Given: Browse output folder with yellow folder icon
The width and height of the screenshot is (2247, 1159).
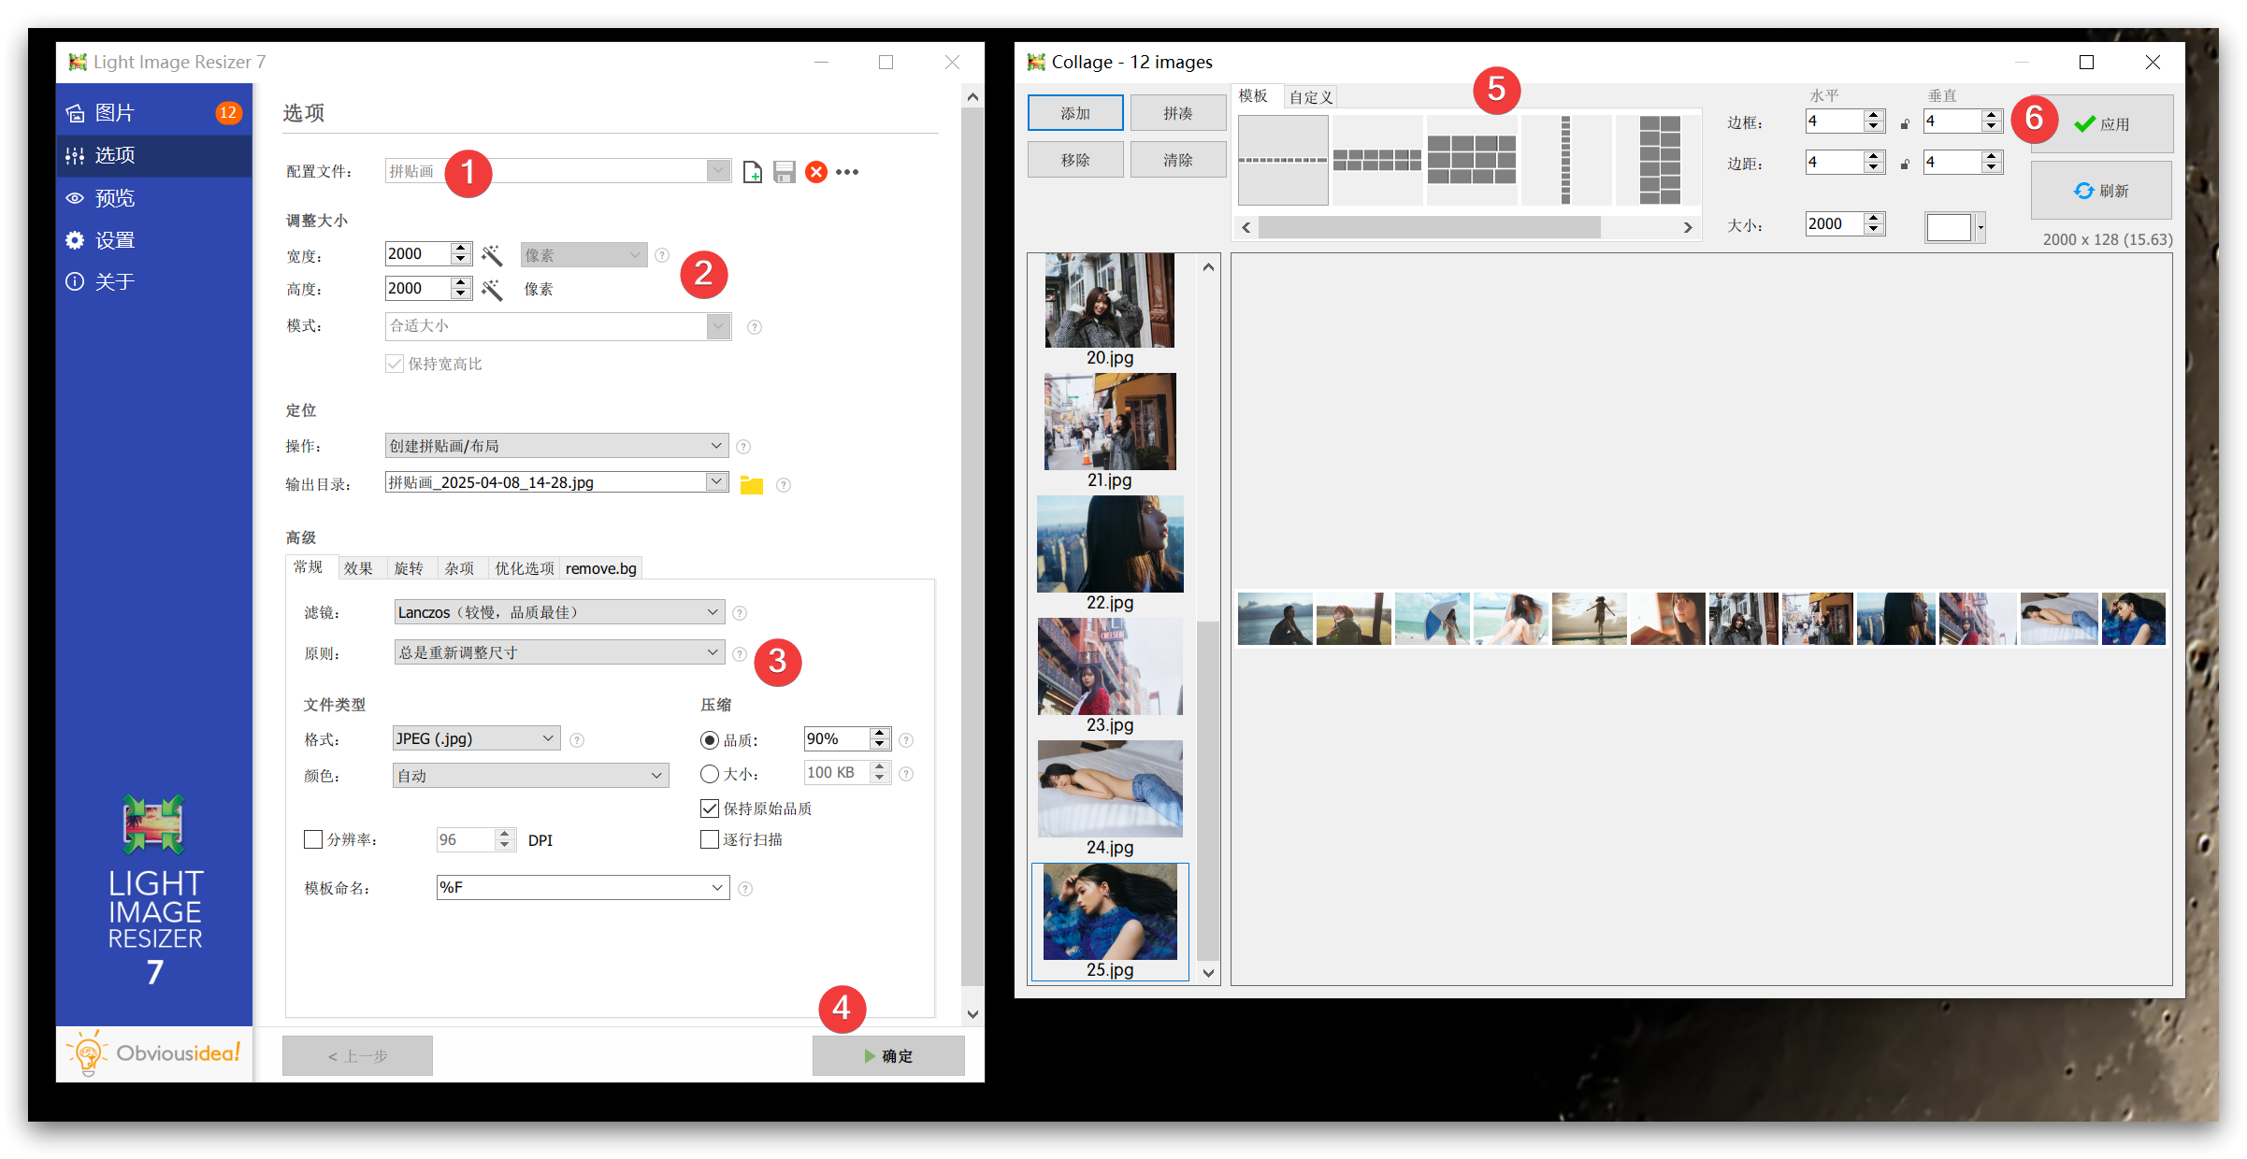Looking at the screenshot, I should (751, 484).
